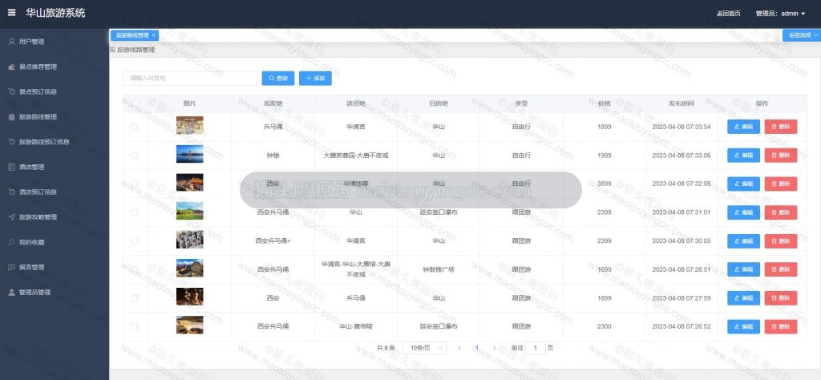Edit the route published 07:31:01
Viewport: 821px width, 380px height.
tap(743, 212)
